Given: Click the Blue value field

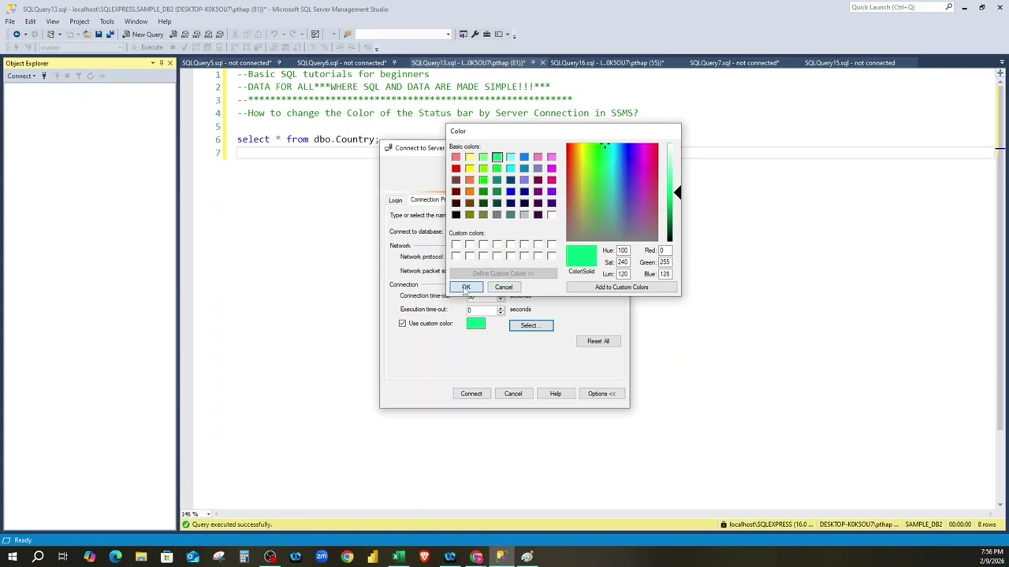Looking at the screenshot, I should 665,274.
